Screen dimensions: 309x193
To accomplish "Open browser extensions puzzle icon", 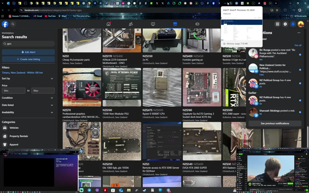I will [285, 10].
